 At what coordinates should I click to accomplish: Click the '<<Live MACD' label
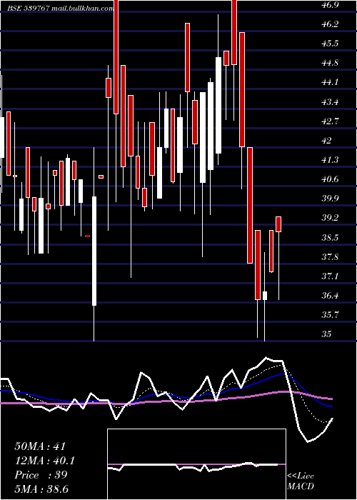click(301, 481)
